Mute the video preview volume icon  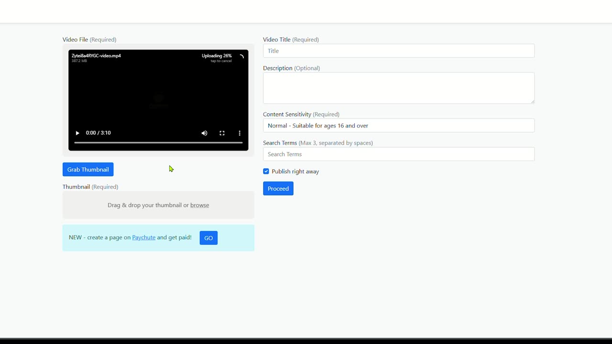click(204, 133)
